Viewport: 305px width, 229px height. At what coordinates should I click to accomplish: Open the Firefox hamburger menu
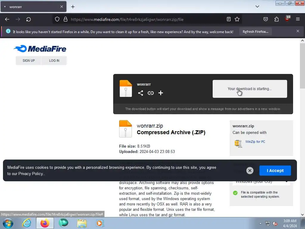point(298,19)
